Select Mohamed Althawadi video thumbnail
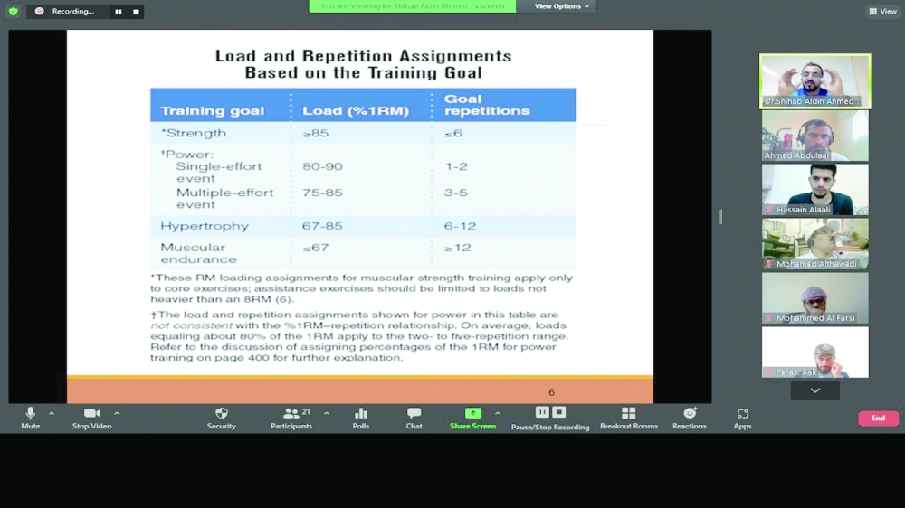 tap(815, 244)
